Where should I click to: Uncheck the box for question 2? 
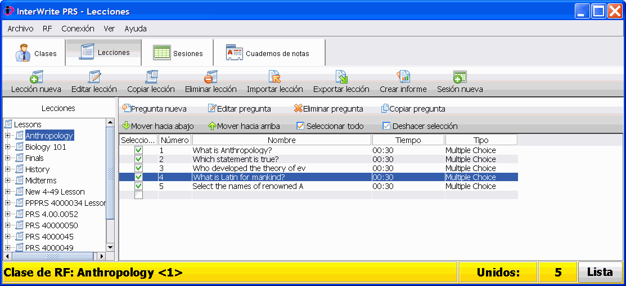click(138, 159)
